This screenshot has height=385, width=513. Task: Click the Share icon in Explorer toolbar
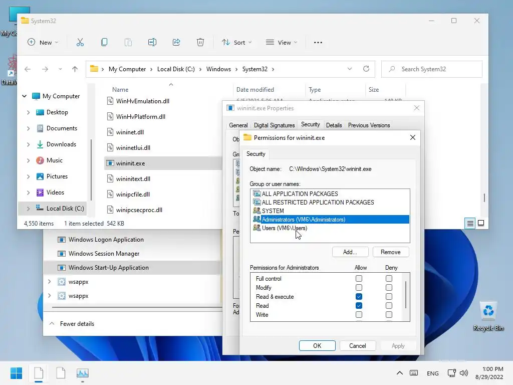click(x=176, y=42)
